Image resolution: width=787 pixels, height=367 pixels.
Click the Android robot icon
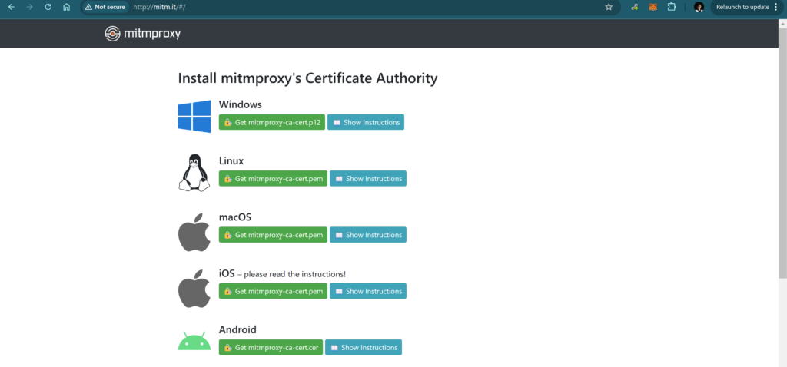(x=194, y=341)
